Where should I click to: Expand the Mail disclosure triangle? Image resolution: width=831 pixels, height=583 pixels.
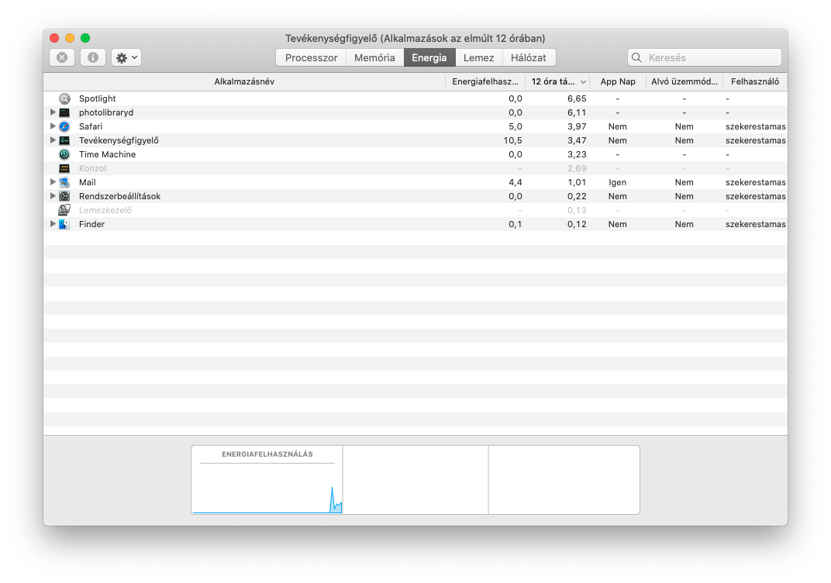click(53, 181)
